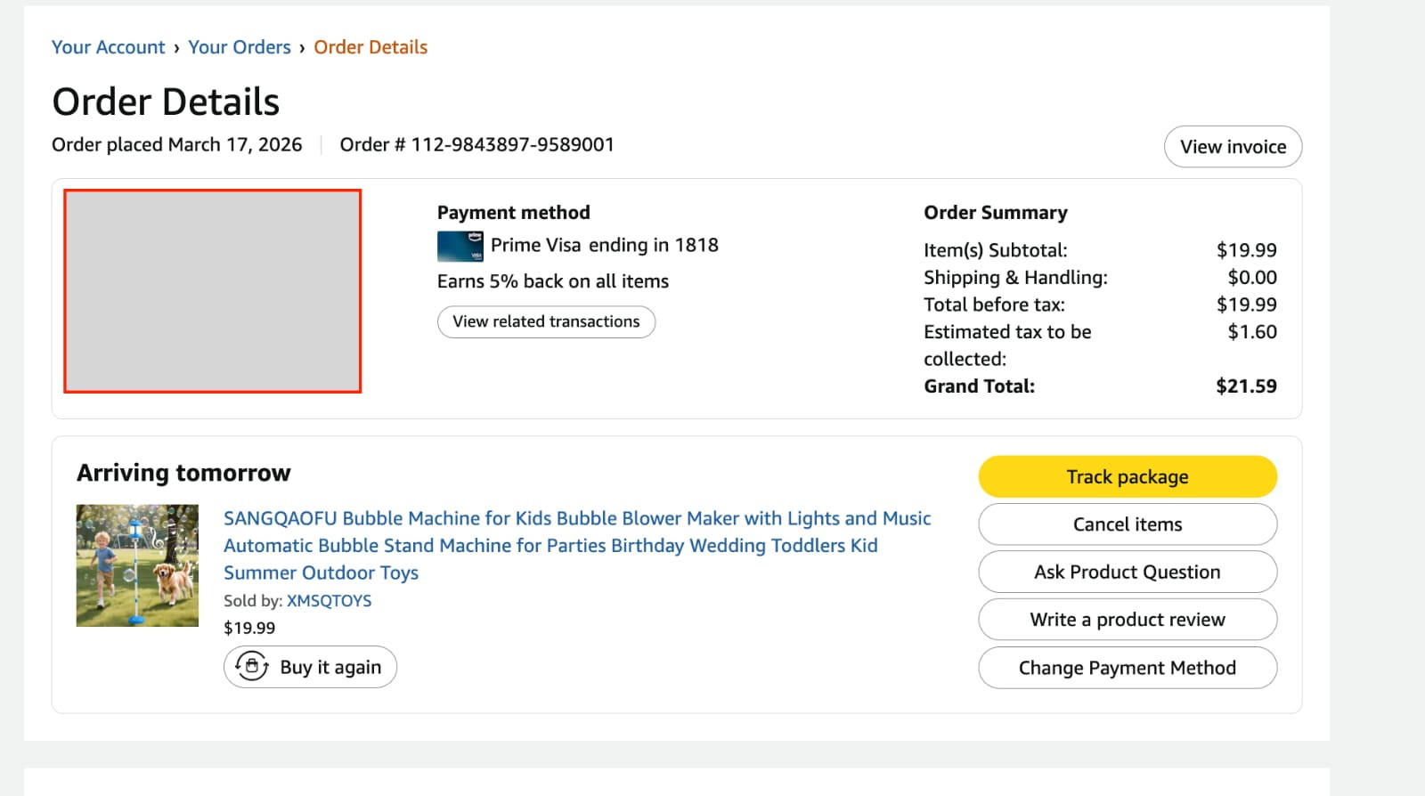Visit the XMSQTOYS seller link
1425x796 pixels.
point(329,601)
